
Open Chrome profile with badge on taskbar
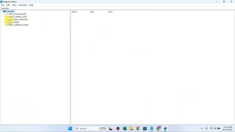pyautogui.click(x=158, y=128)
